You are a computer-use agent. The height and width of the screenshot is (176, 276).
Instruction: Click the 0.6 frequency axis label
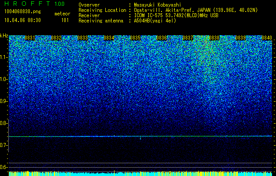coord(4,167)
